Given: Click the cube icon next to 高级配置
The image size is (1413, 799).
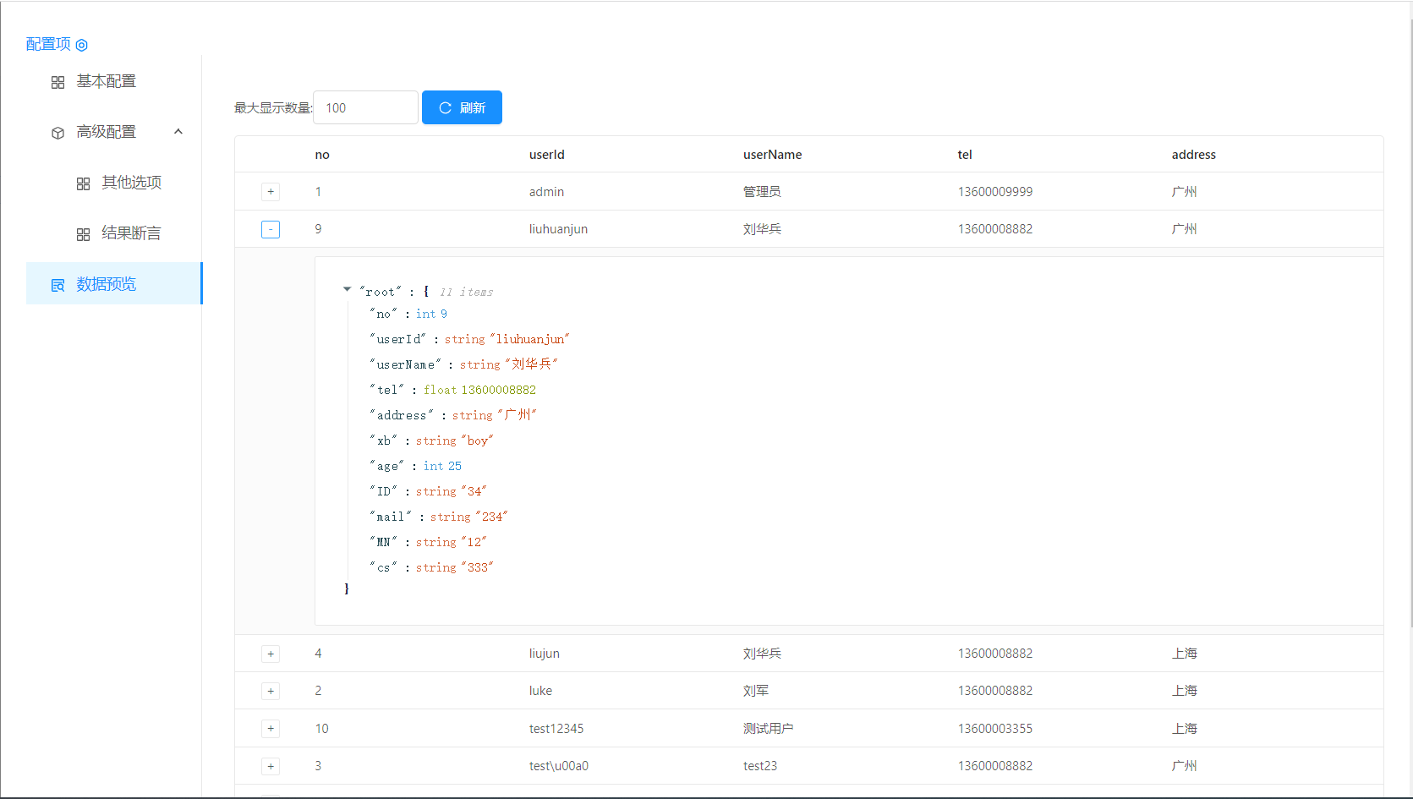Looking at the screenshot, I should click(x=58, y=133).
